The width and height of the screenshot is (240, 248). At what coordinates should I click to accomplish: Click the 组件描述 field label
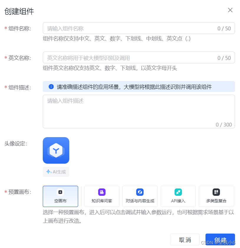point(20,87)
